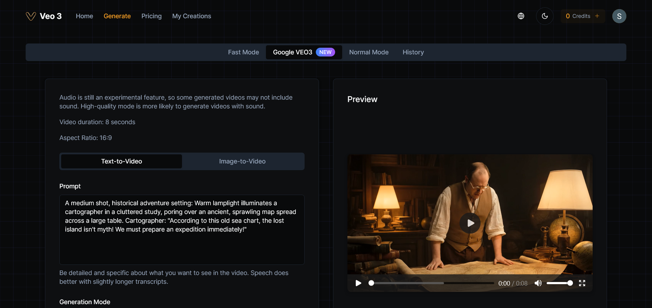Click the 'Video duration: 8 seconds' text
Image resolution: width=652 pixels, height=308 pixels.
[97, 122]
